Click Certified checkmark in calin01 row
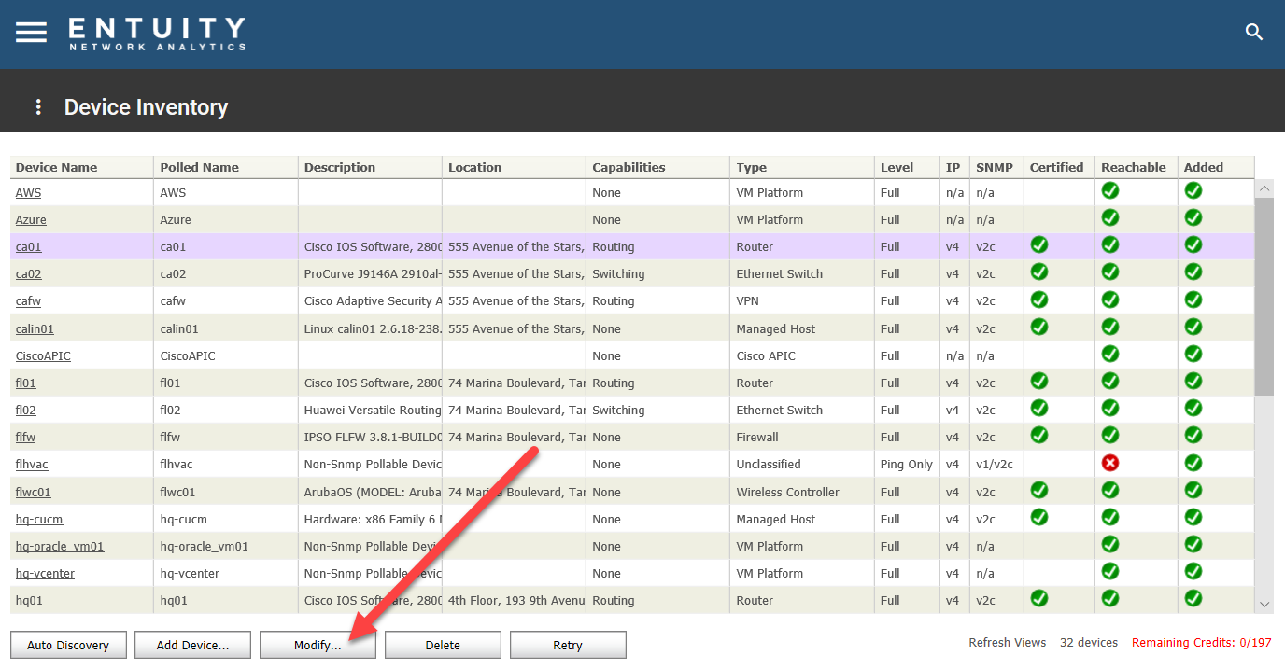1285x669 pixels. point(1038,327)
